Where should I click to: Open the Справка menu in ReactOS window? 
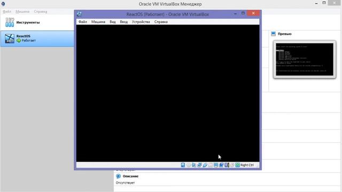click(x=161, y=22)
